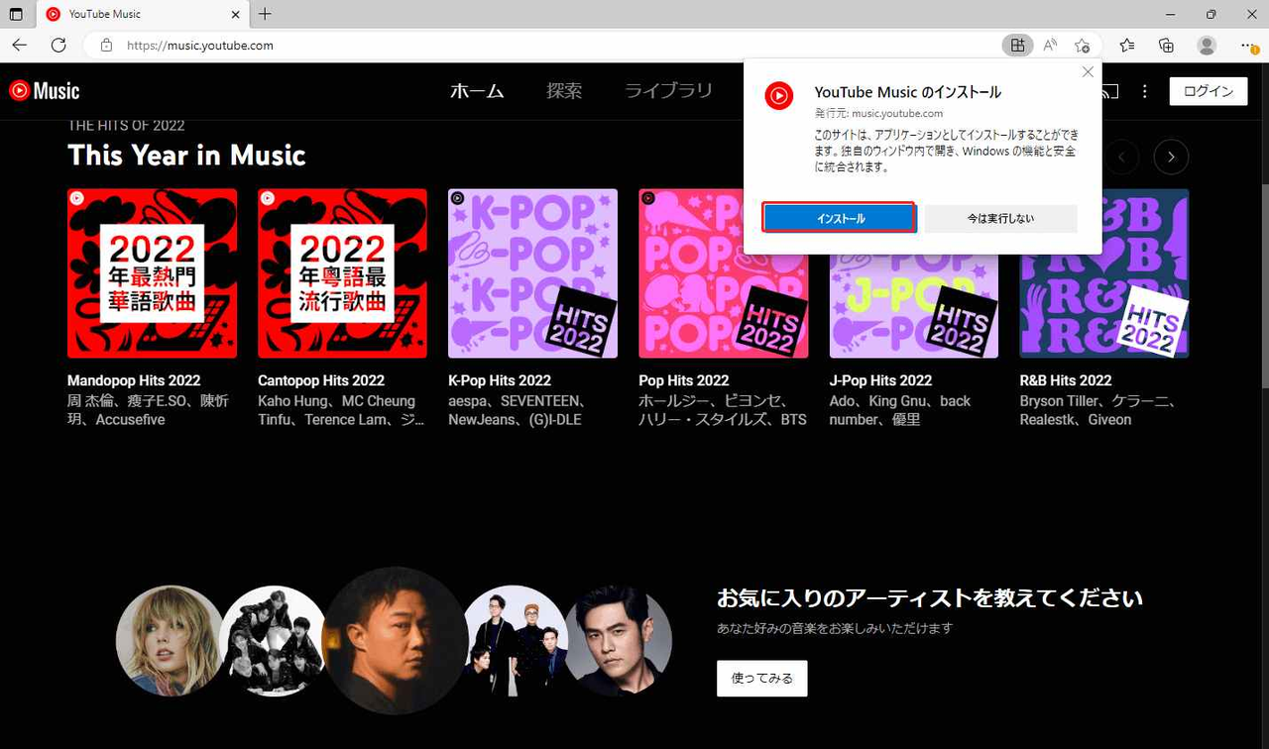Click the ログイン button
This screenshot has height=749, width=1269.
click(x=1209, y=91)
